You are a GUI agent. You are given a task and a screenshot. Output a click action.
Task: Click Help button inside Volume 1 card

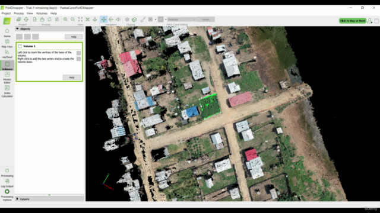[72, 78]
